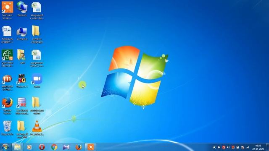Launch the Quick Heal Secure Browser shortcut
This screenshot has width=269, height=151.
pyautogui.click(x=7, y=58)
